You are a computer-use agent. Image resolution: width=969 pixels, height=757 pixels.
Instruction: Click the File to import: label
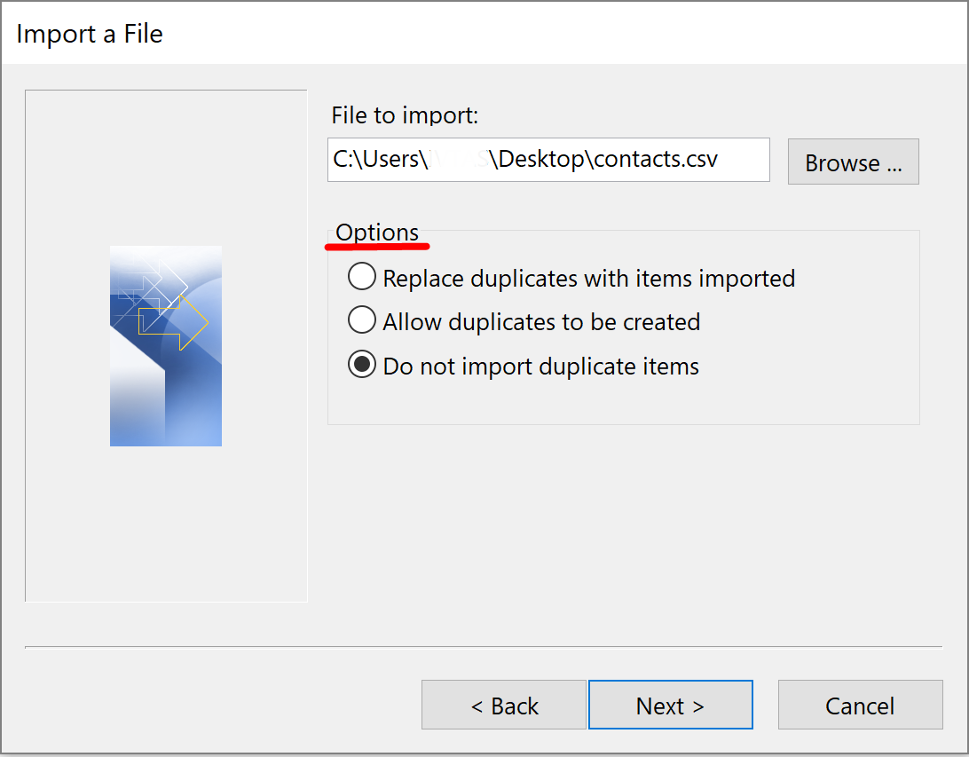click(x=405, y=115)
